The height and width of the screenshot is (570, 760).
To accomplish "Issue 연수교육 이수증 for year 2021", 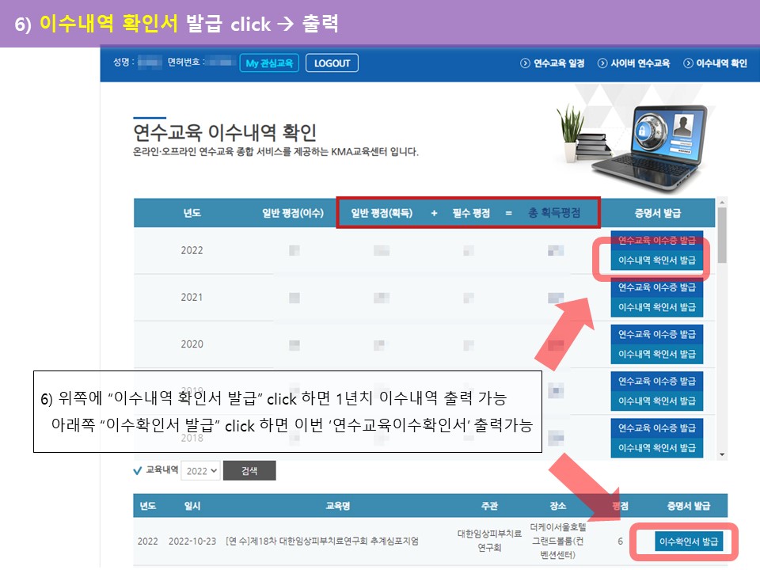I will pos(656,287).
